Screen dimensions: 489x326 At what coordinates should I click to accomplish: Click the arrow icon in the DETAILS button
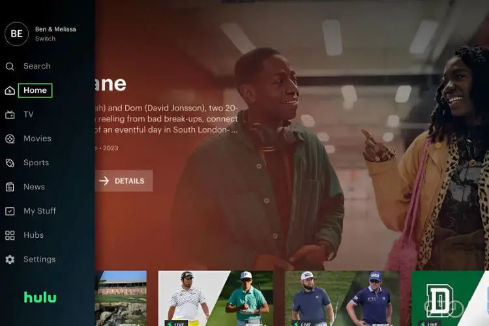(104, 181)
